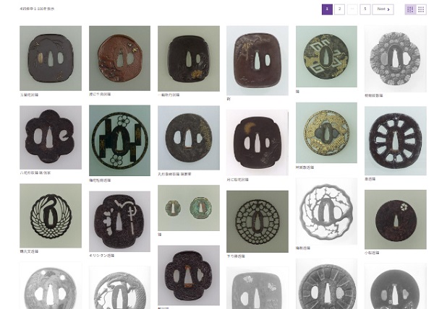Open the small cherry blossom round tsuba
Viewport: 434px width, 309px height.
tap(396, 219)
